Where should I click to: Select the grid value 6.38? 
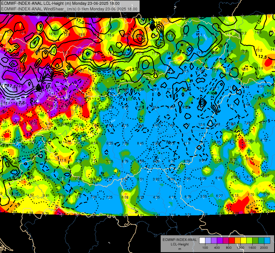[x=30, y=213]
